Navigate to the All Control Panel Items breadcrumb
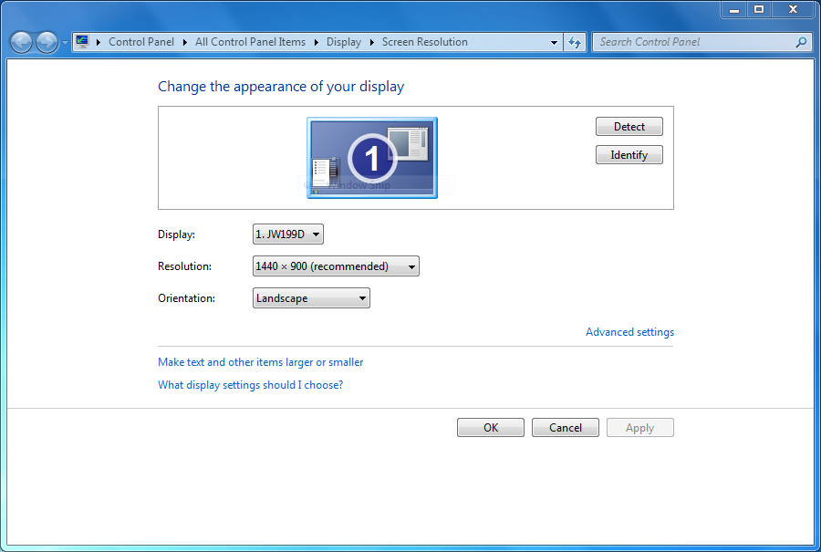The height and width of the screenshot is (552, 821). [250, 42]
